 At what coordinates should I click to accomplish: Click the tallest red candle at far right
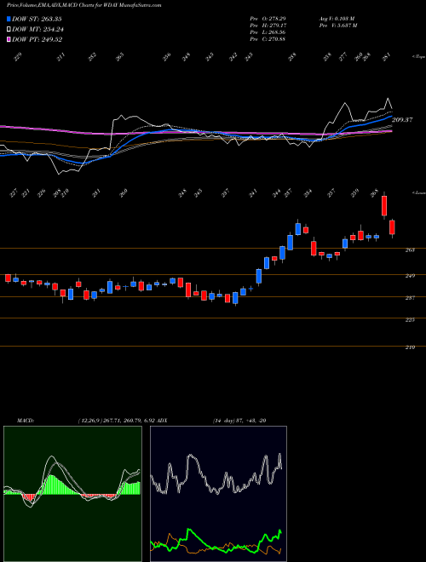tap(384, 206)
